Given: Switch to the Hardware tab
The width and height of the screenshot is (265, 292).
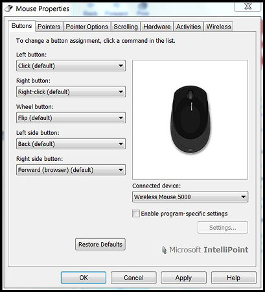Looking at the screenshot, I should pyautogui.click(x=157, y=27).
